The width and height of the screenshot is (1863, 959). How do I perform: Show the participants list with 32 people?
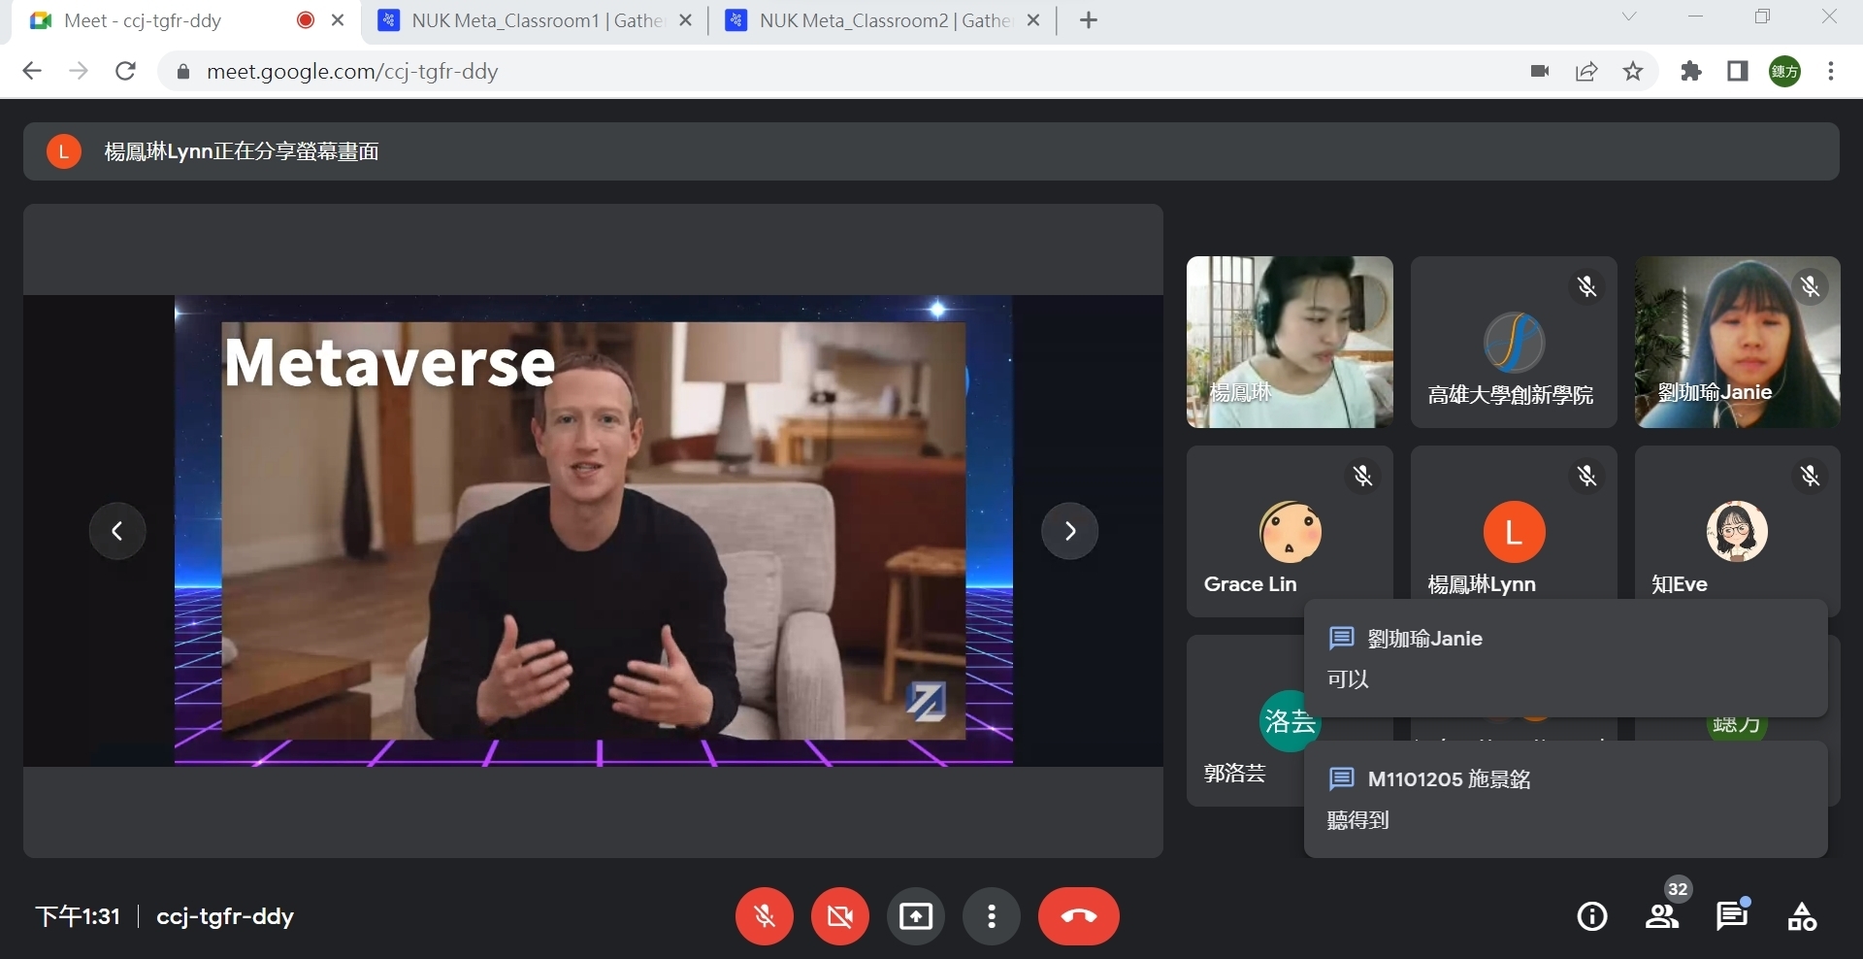pyautogui.click(x=1662, y=916)
